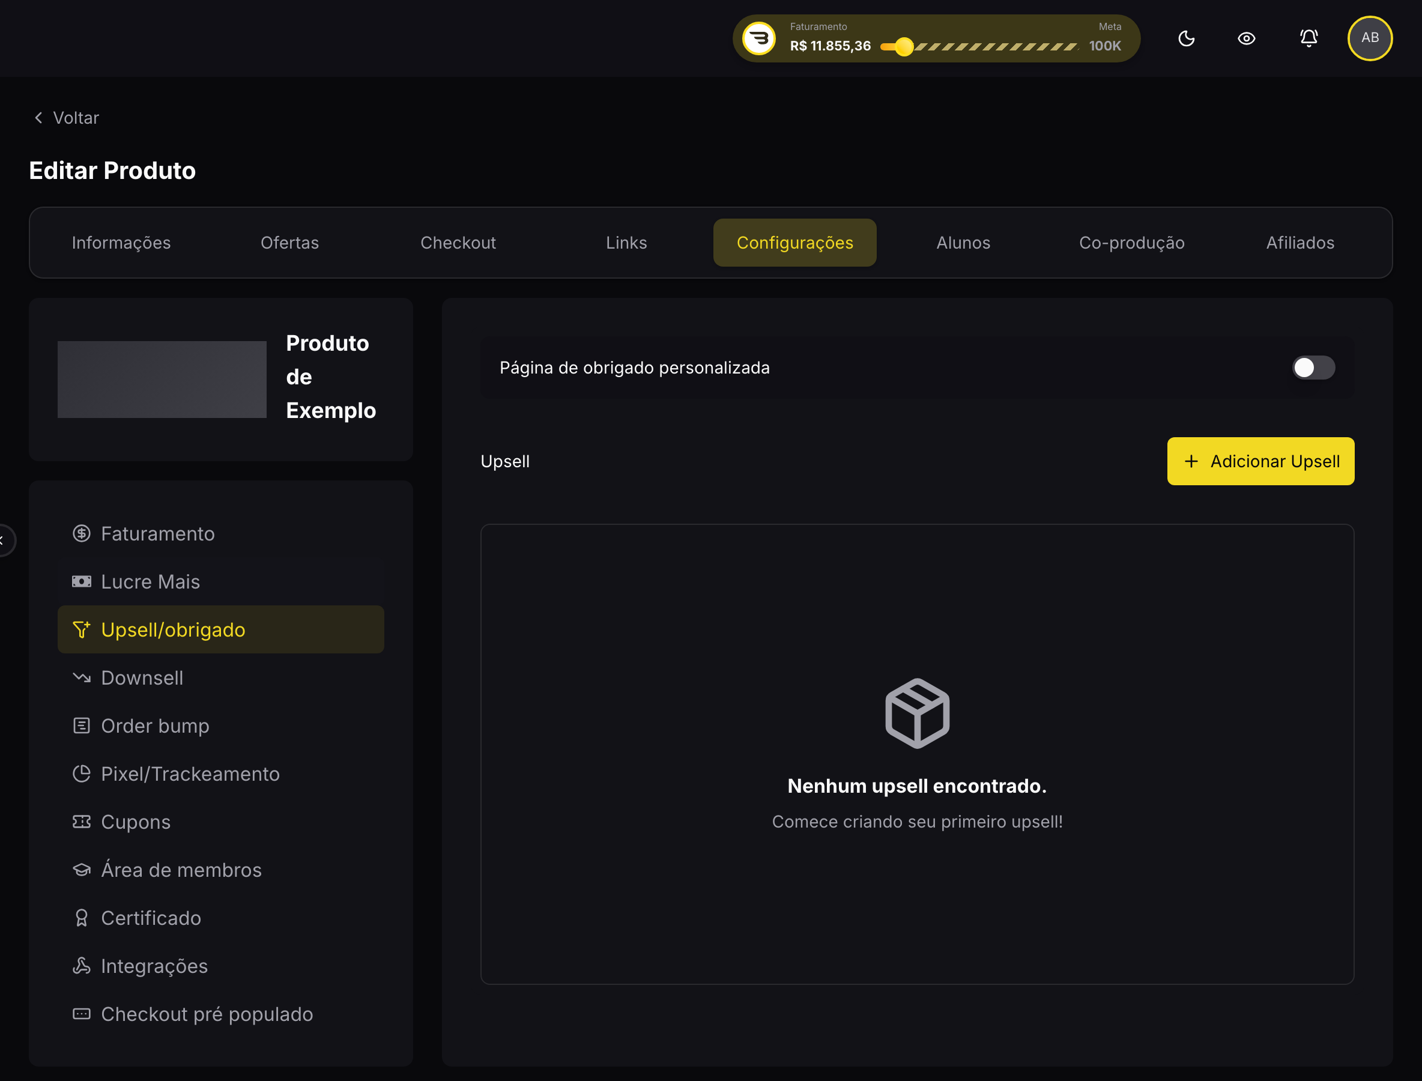Image resolution: width=1422 pixels, height=1081 pixels.
Task: Switch theme with the moon icon
Action: [1187, 38]
